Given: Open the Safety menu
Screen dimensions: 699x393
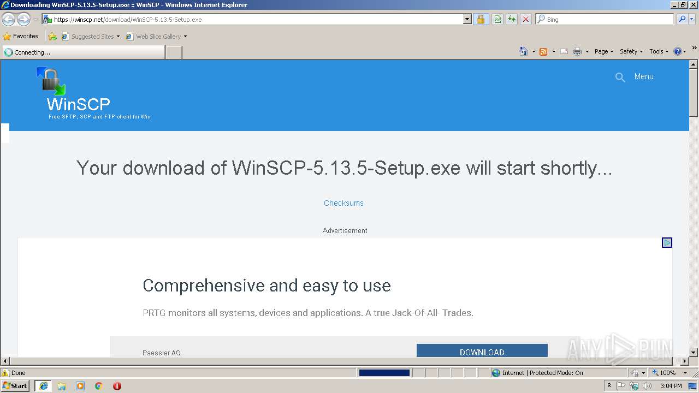Looking at the screenshot, I should pos(631,51).
